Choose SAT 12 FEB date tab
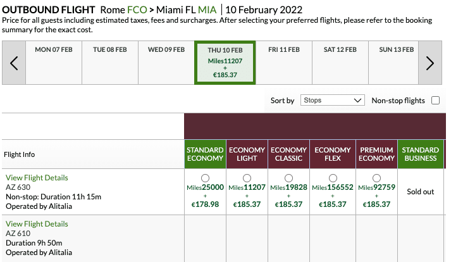Image resolution: width=451 pixels, height=262 pixels. (340, 63)
